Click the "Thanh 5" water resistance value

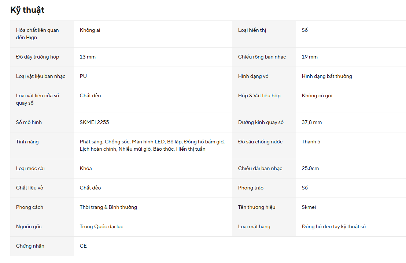(311, 142)
